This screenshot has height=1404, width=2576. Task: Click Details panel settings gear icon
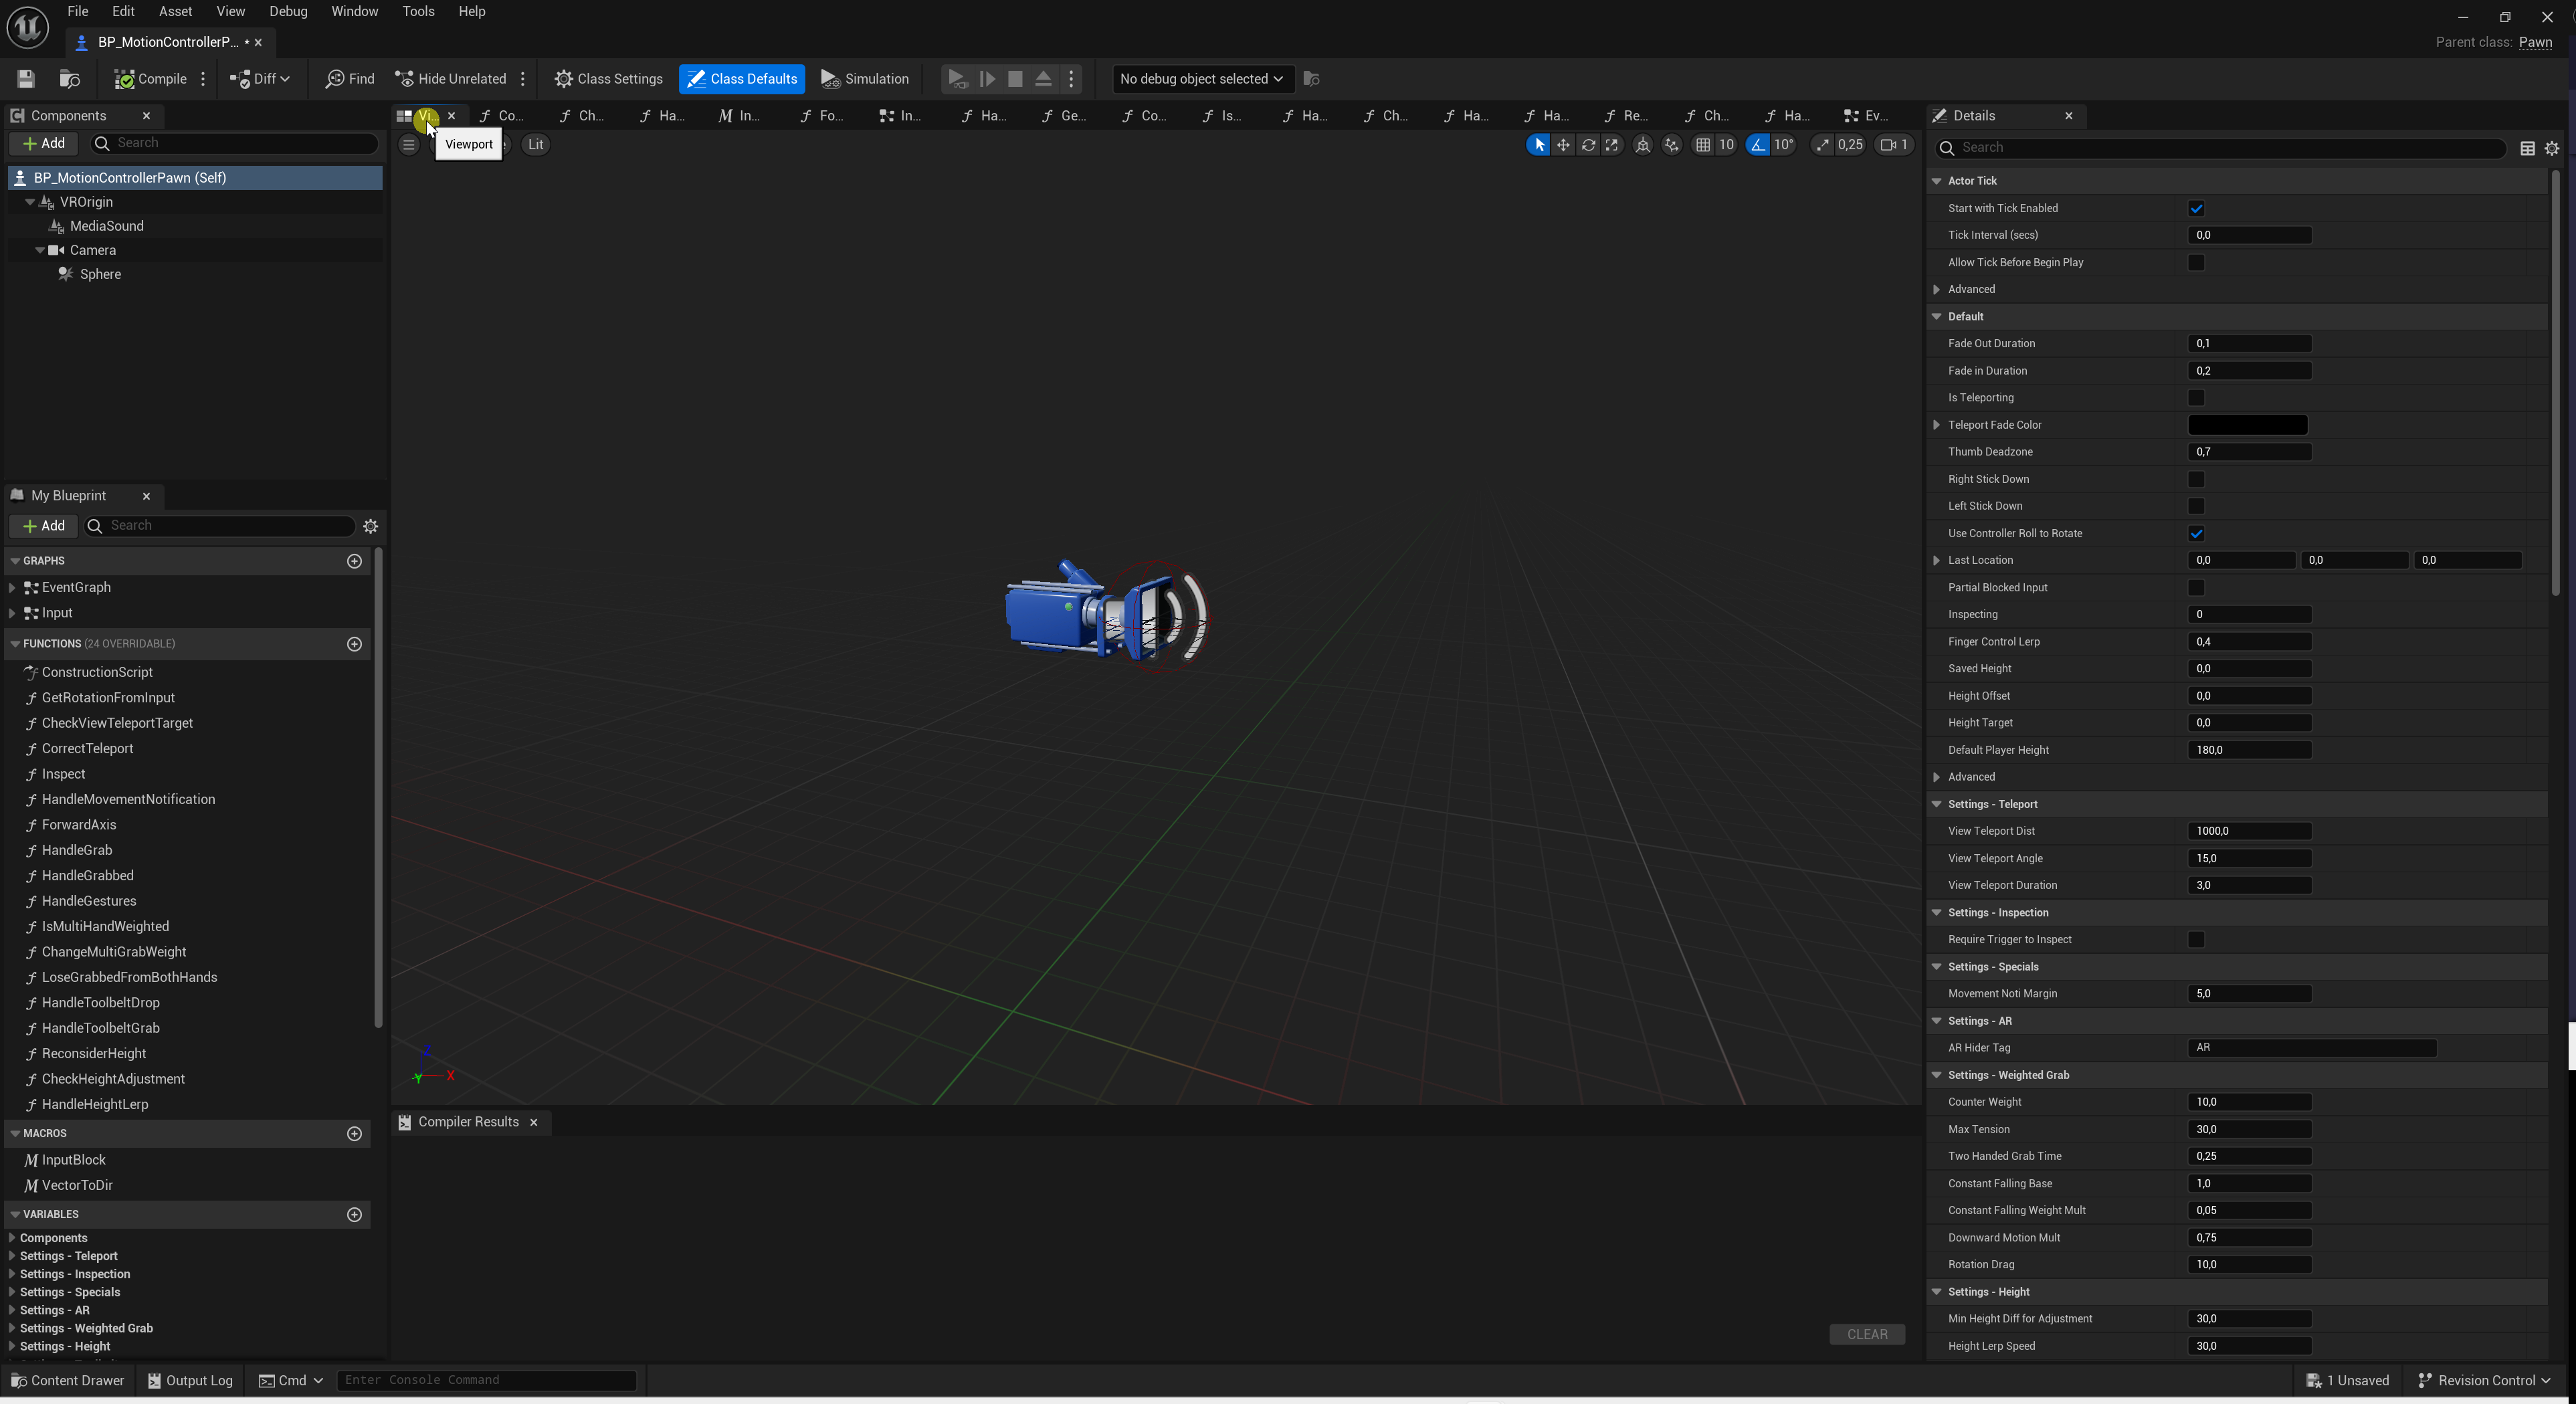[x=2552, y=148]
